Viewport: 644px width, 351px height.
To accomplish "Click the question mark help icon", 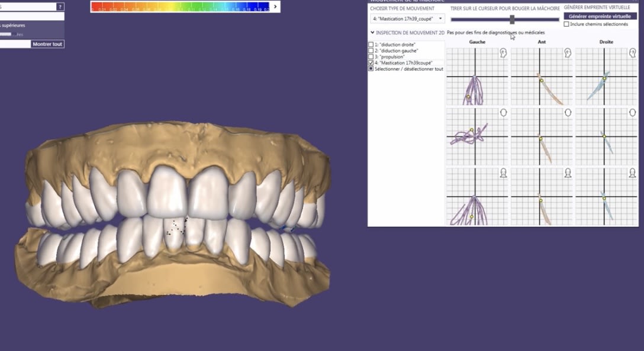I will 60,6.
